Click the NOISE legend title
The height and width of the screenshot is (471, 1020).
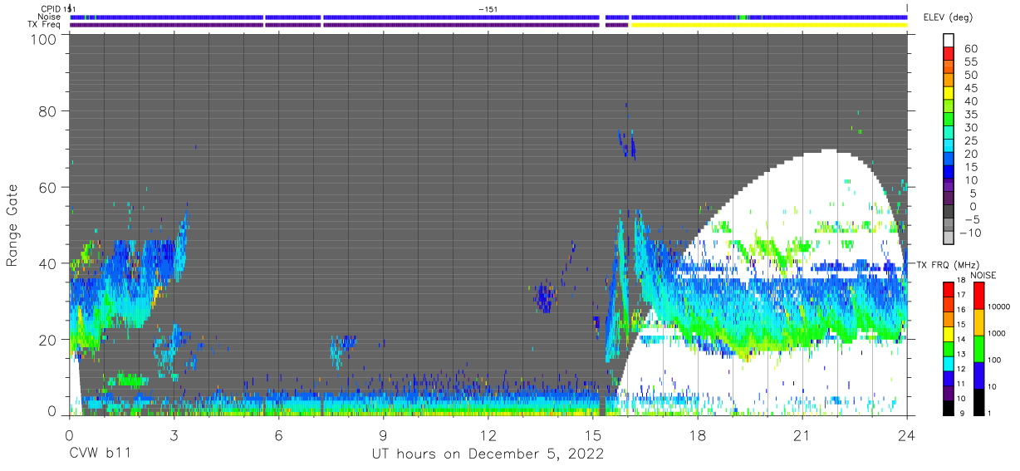coord(983,275)
